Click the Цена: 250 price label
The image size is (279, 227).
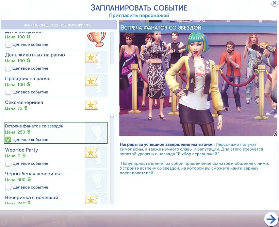pos(15,132)
